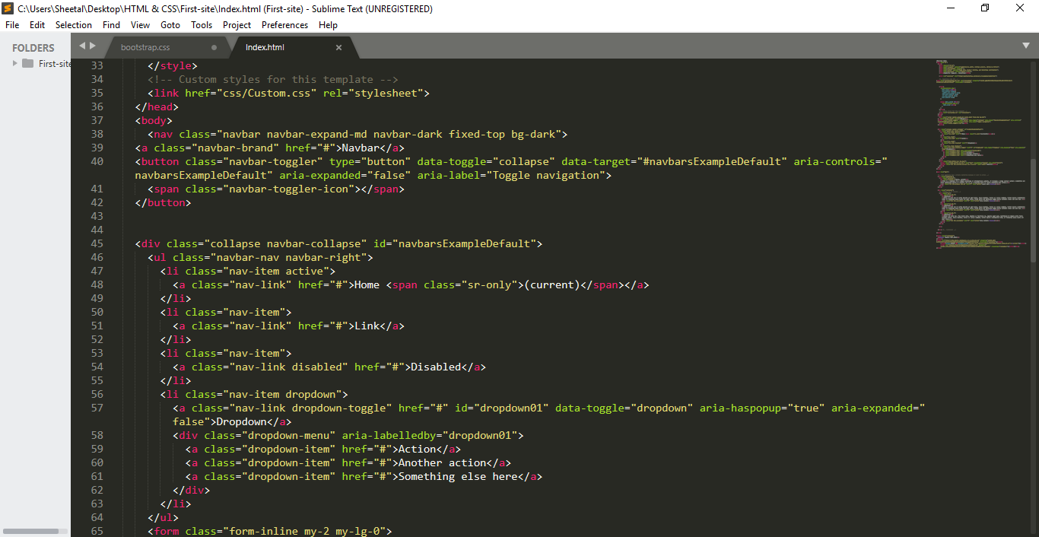Screen dimensions: 1039x537
Task: Open the tab list dropdown arrow
Action: (1025, 46)
